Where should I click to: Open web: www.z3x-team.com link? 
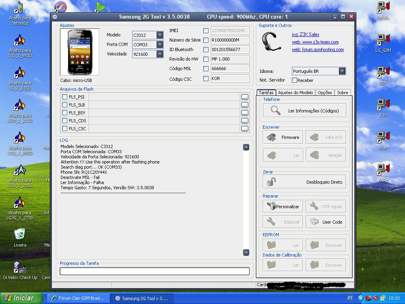[x=315, y=42]
